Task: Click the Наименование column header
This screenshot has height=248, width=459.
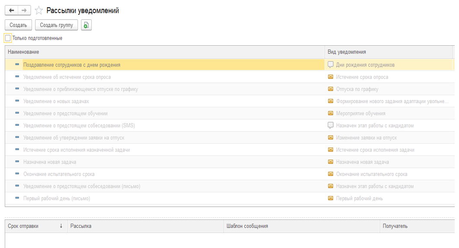Action: click(23, 52)
